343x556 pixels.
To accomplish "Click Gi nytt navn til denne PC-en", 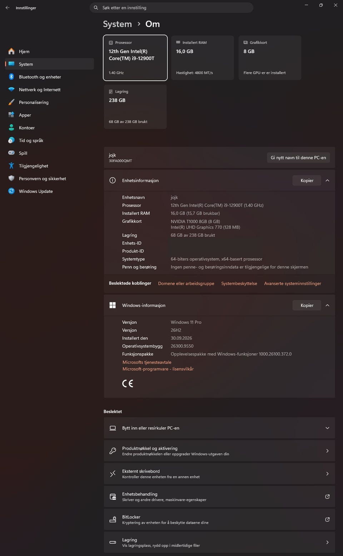I will [298, 158].
